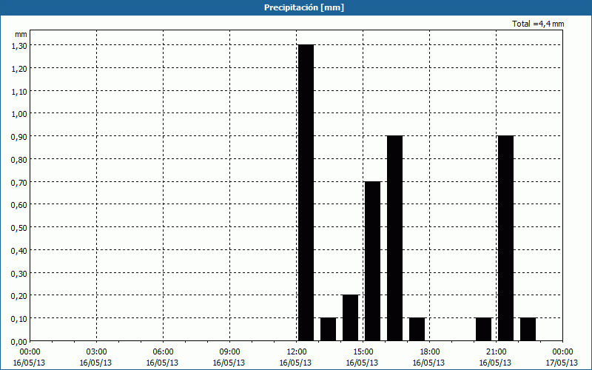Select the 0,10 mm bar at 13:00
Screen dimensions: 592x370
[328, 329]
